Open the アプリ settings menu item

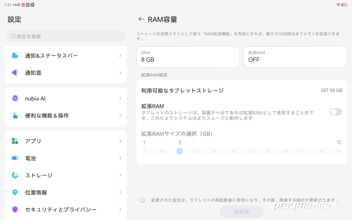[x=66, y=141]
